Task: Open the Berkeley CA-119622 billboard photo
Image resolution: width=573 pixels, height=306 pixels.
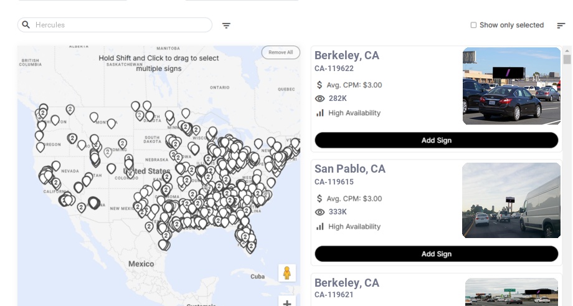Action: point(511,86)
